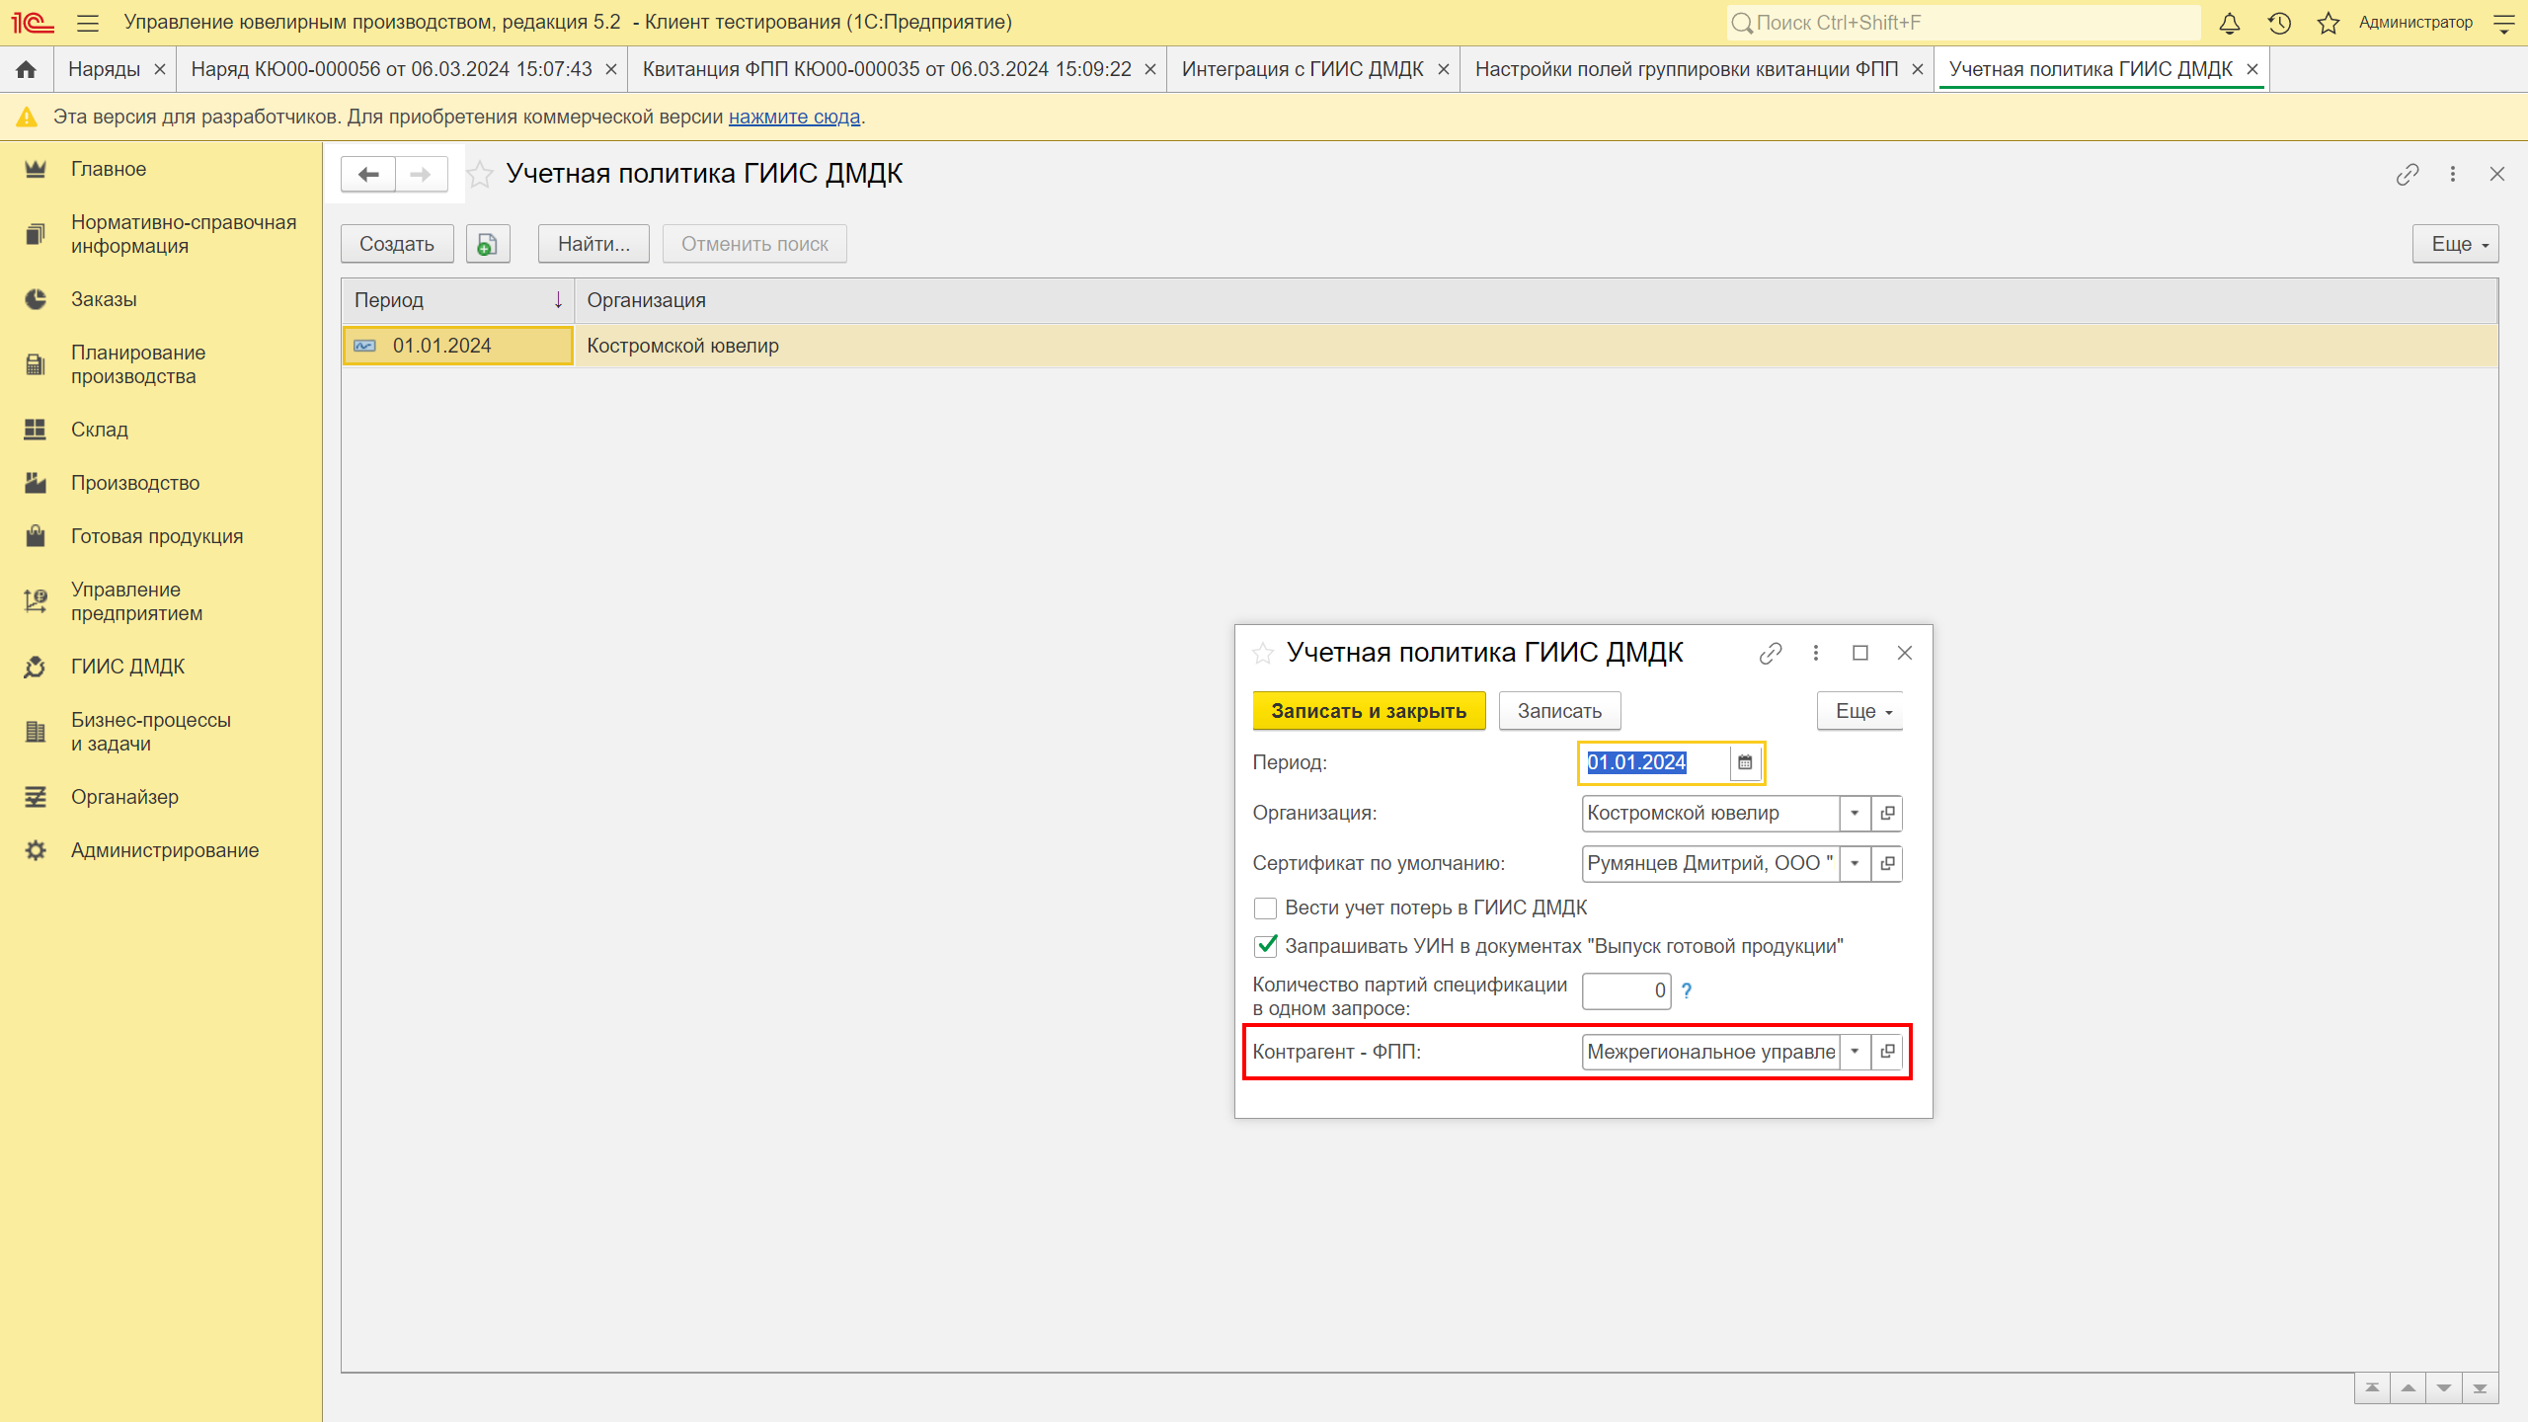The image size is (2528, 1422).
Task: Open the main hamburger menu
Action: coord(87,23)
